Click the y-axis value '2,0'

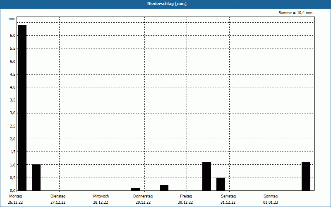click(x=13, y=139)
